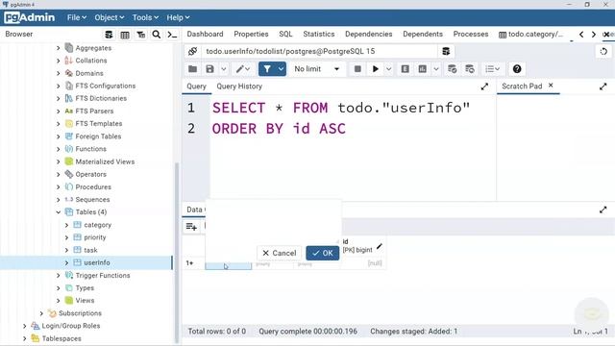
Task: Click the Open File folder icon
Action: [192, 69]
